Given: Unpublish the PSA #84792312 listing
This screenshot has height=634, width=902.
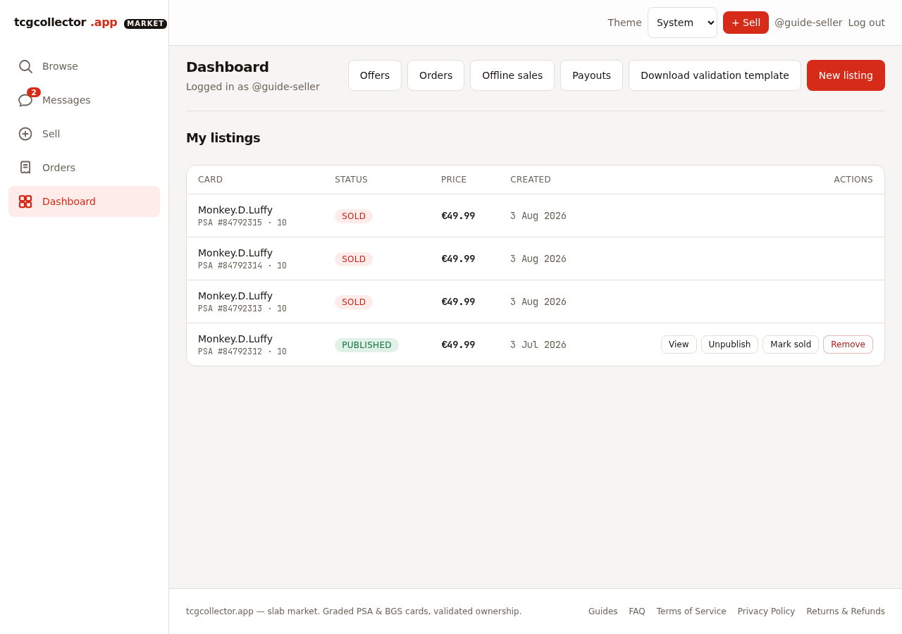Looking at the screenshot, I should click(729, 344).
